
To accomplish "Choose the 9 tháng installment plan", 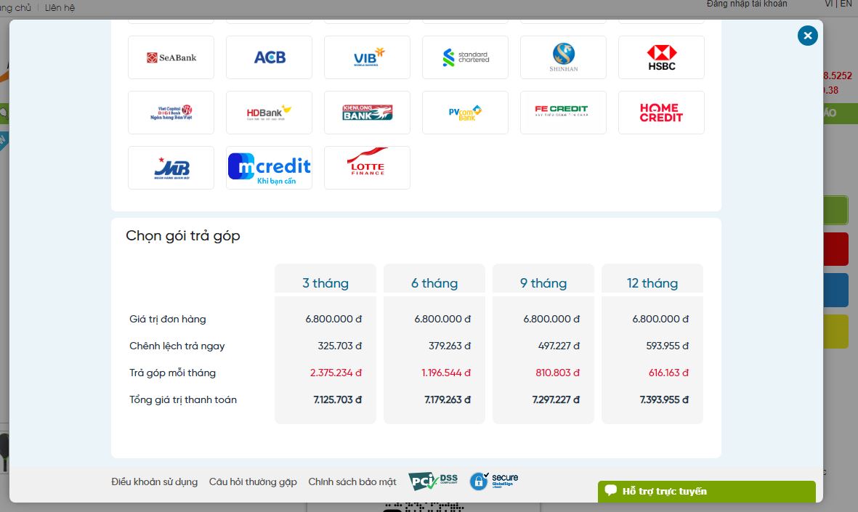I will [543, 283].
